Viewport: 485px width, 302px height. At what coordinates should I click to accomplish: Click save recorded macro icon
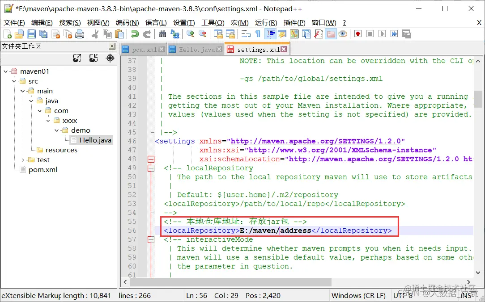[x=406, y=34]
